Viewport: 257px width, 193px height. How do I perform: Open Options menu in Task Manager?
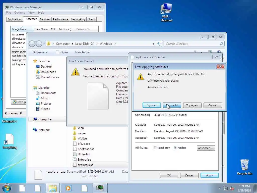[20, 13]
